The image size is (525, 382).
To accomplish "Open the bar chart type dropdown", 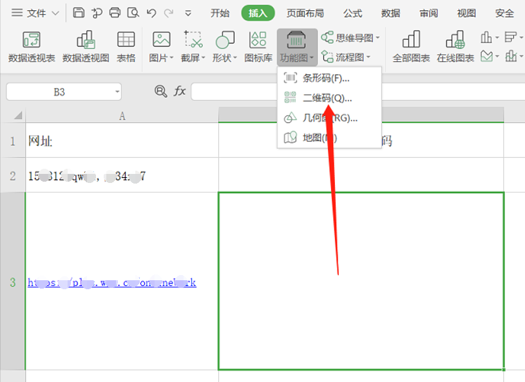I will (513, 37).
